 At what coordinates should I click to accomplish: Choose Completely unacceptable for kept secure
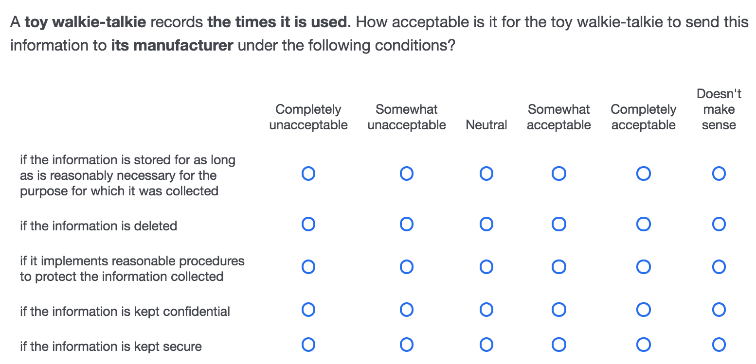click(308, 345)
